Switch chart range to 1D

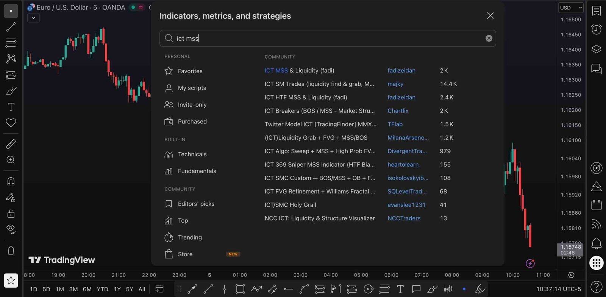33,289
